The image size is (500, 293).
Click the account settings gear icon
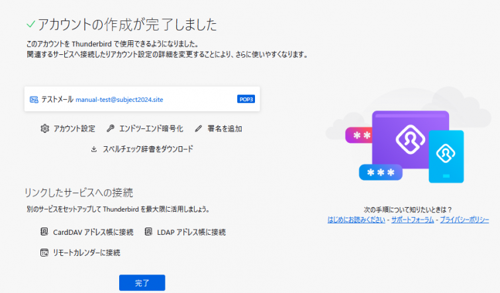pos(44,128)
